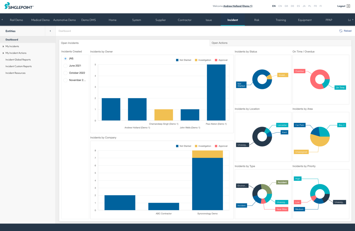Collapse the Entities sidebar with chevron
Screen dimensions: 355x231
click(x=50, y=31)
